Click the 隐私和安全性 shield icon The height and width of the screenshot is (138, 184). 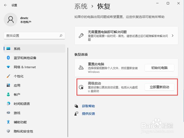[x=8, y=131]
